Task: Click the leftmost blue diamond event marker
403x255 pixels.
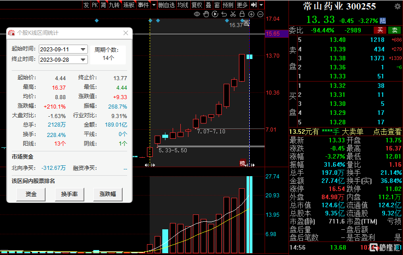Action: coord(96,21)
